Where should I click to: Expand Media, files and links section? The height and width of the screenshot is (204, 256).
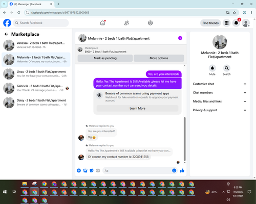pyautogui.click(x=220, y=101)
